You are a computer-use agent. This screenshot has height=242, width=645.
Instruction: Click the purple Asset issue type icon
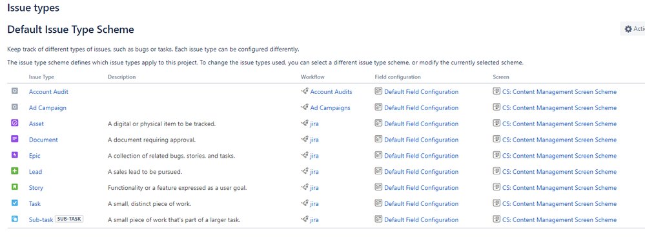coord(14,123)
